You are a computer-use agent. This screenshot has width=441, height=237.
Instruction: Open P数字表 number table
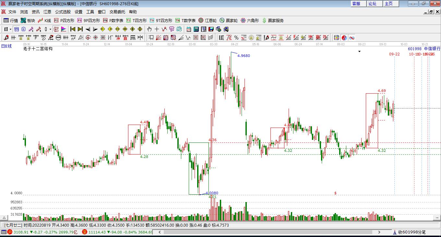[x=113, y=20]
